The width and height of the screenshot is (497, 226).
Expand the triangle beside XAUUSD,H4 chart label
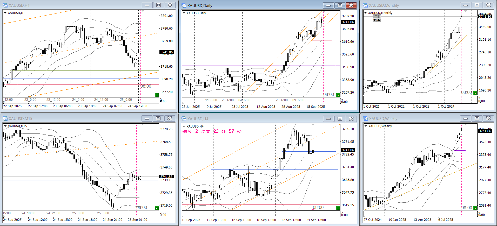(x=184, y=126)
